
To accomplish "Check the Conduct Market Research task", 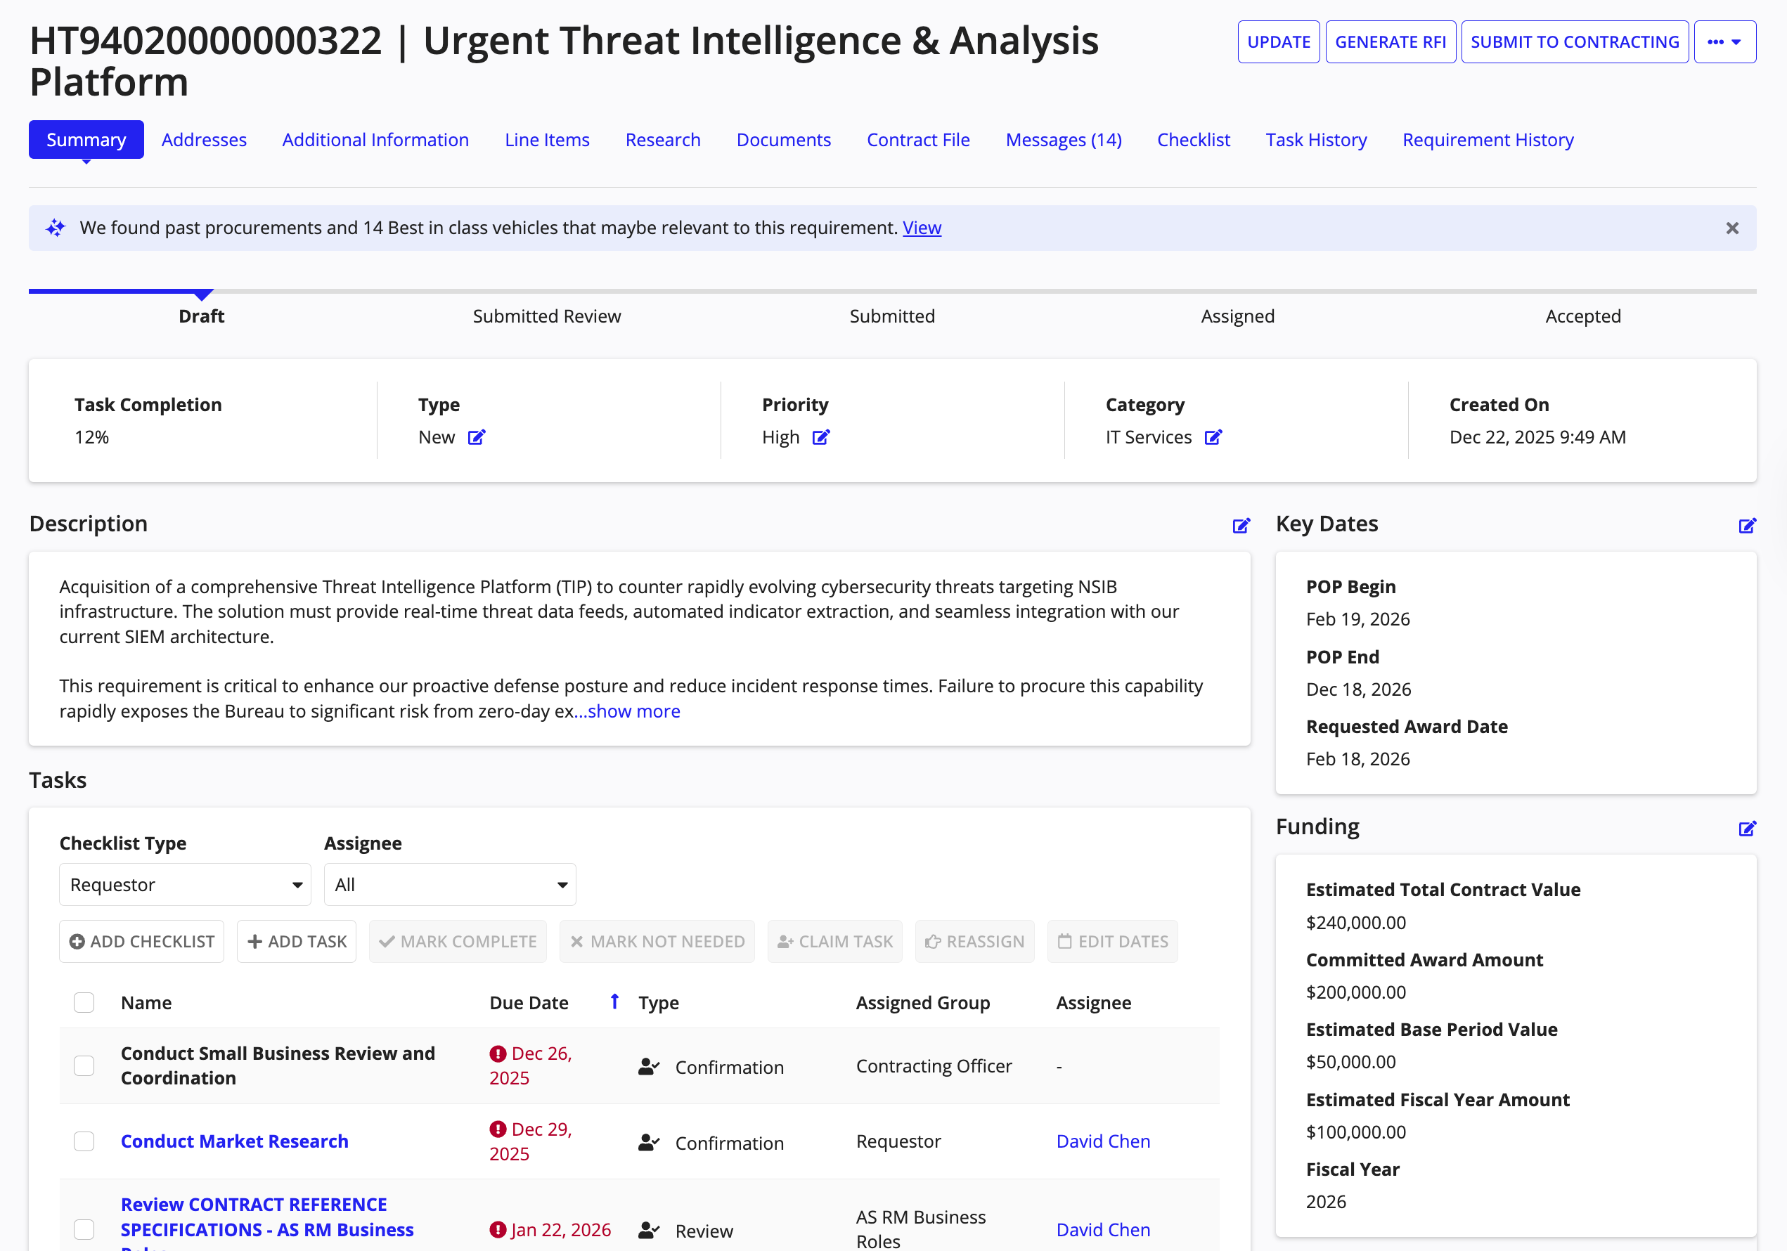I will [84, 1141].
